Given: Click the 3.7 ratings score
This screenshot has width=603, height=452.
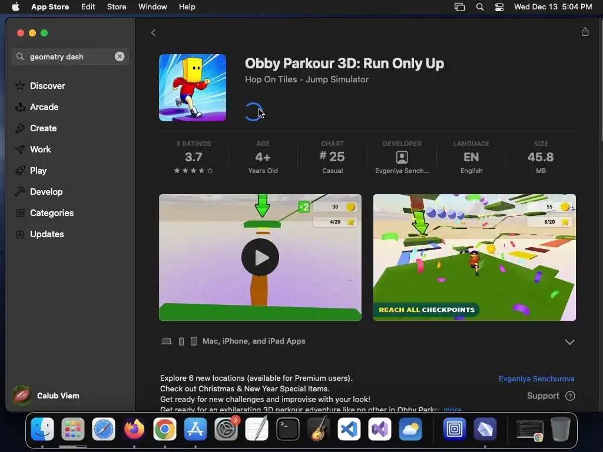Looking at the screenshot, I should click(x=193, y=157).
